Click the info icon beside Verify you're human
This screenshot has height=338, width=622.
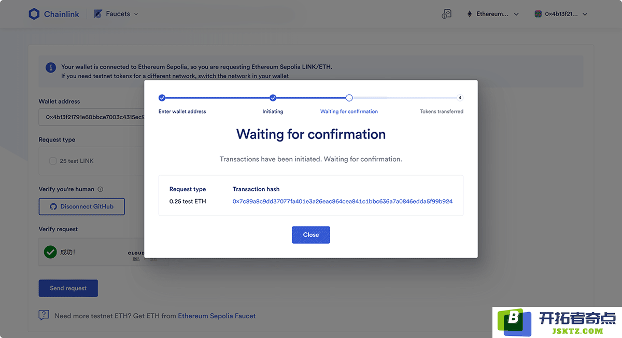tap(101, 189)
